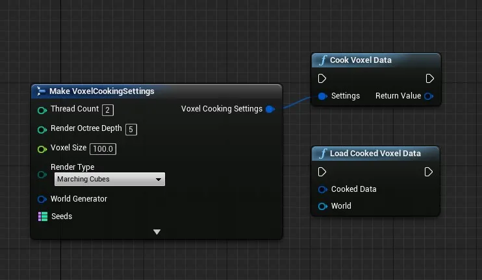Click the Settings input pin on Cook Voxel Data

tap(322, 96)
